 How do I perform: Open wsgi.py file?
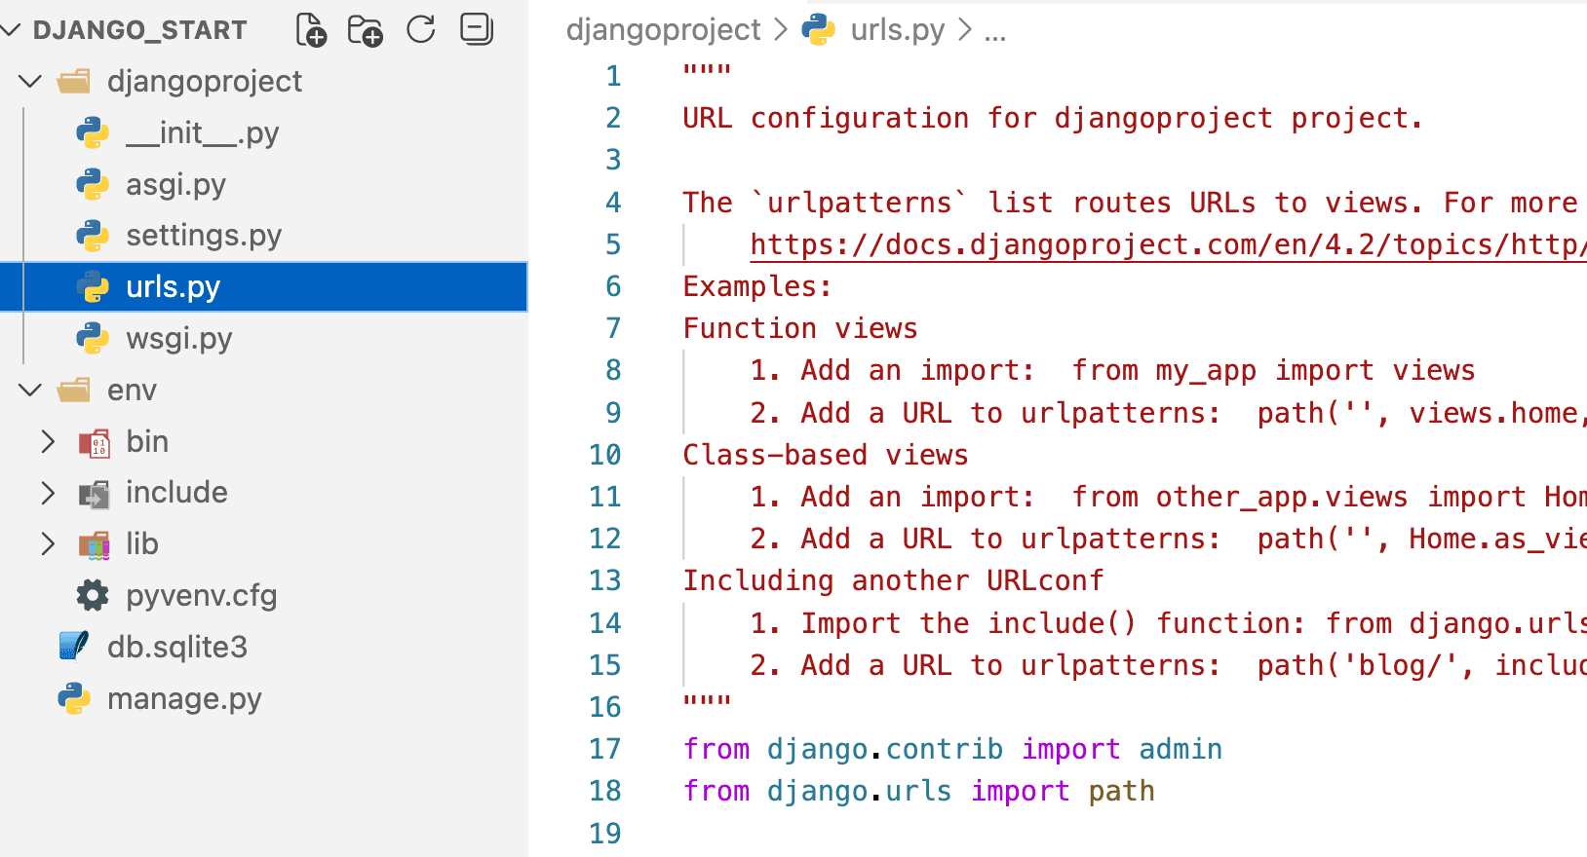(179, 339)
